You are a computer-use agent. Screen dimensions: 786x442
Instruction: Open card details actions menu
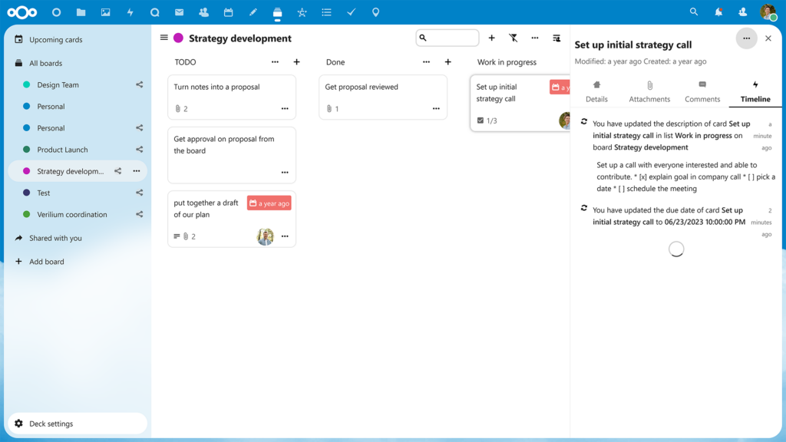(746, 38)
